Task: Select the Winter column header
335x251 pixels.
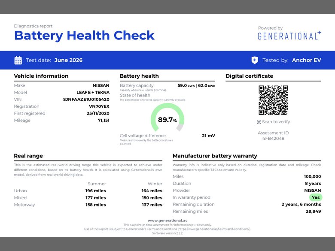Action: coord(155,184)
